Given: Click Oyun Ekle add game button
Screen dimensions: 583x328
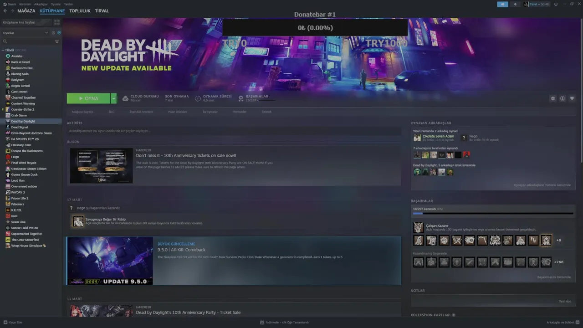Looking at the screenshot, I should (x=13, y=322).
